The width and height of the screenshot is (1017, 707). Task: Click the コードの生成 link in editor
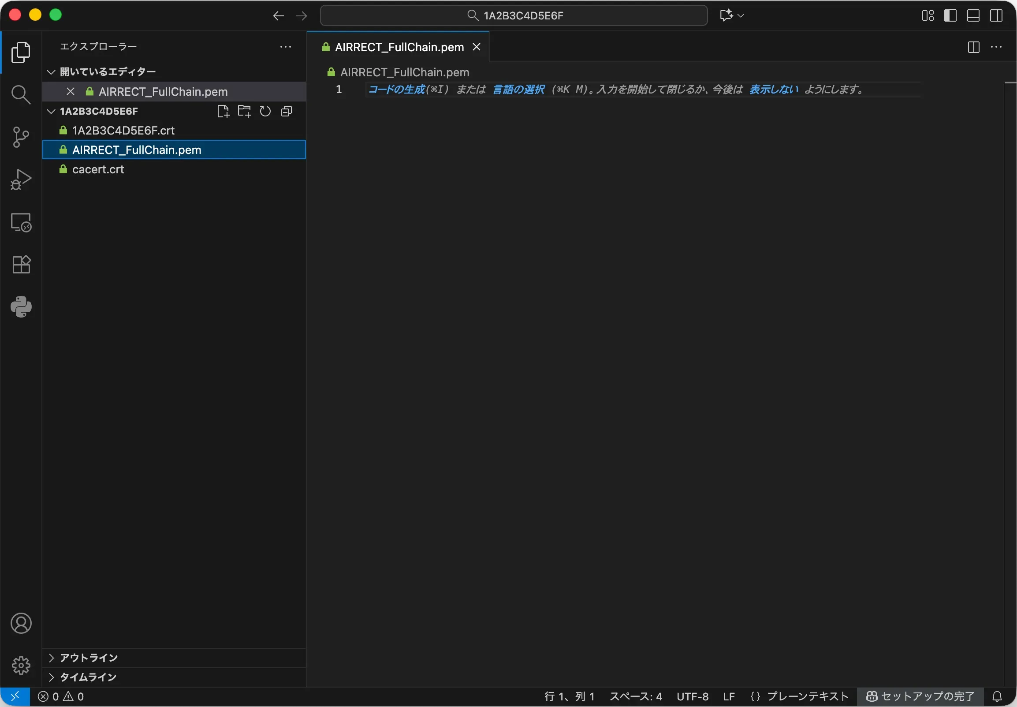[x=396, y=90]
